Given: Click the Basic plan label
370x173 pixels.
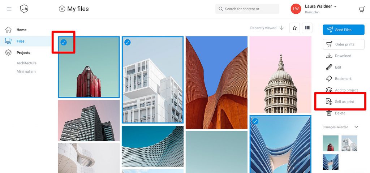Looking at the screenshot, I should 312,12.
